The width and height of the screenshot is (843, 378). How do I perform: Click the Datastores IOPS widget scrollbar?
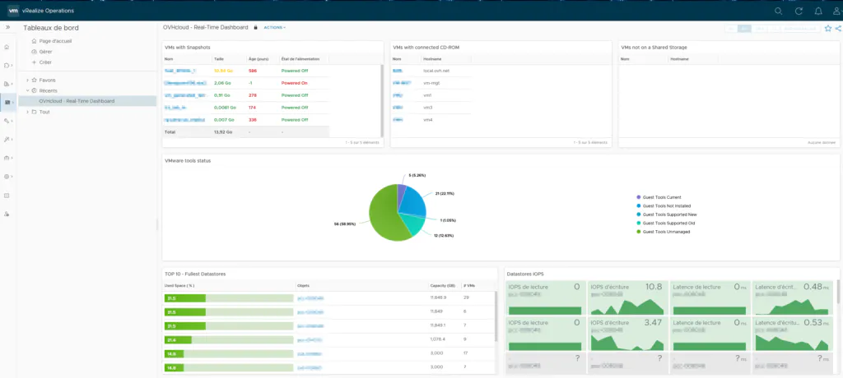(x=838, y=292)
